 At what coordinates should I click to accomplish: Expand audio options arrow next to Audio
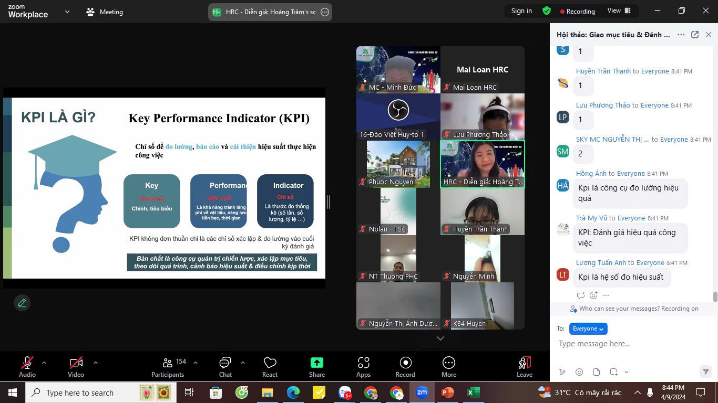[44, 362]
